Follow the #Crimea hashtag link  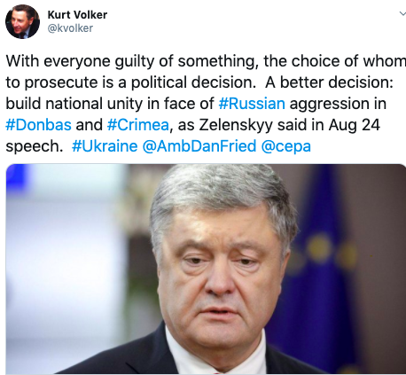click(138, 125)
